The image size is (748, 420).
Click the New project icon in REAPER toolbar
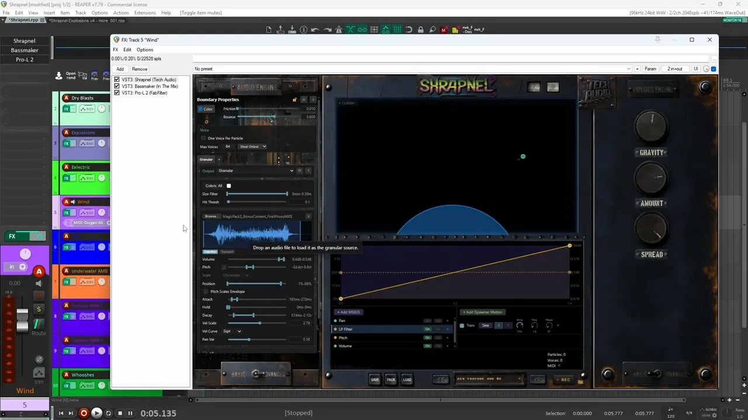pos(268,30)
